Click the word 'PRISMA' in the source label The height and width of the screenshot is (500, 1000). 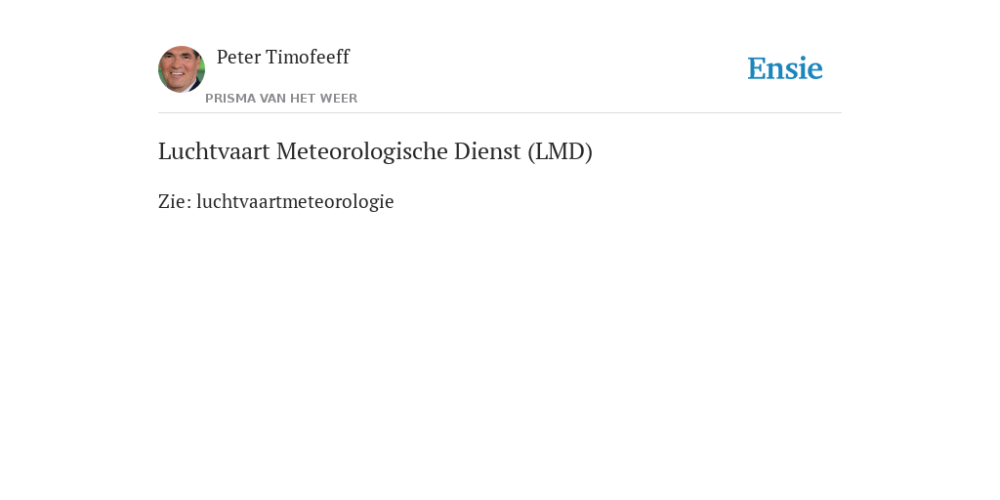[230, 99]
